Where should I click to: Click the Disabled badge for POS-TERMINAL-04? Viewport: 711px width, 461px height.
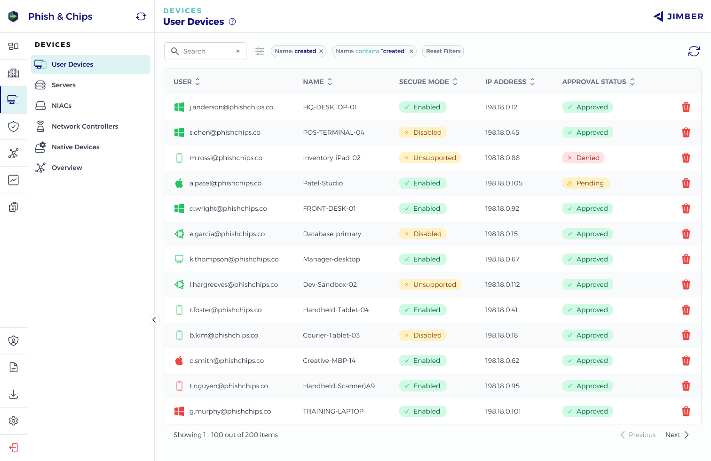tap(423, 132)
